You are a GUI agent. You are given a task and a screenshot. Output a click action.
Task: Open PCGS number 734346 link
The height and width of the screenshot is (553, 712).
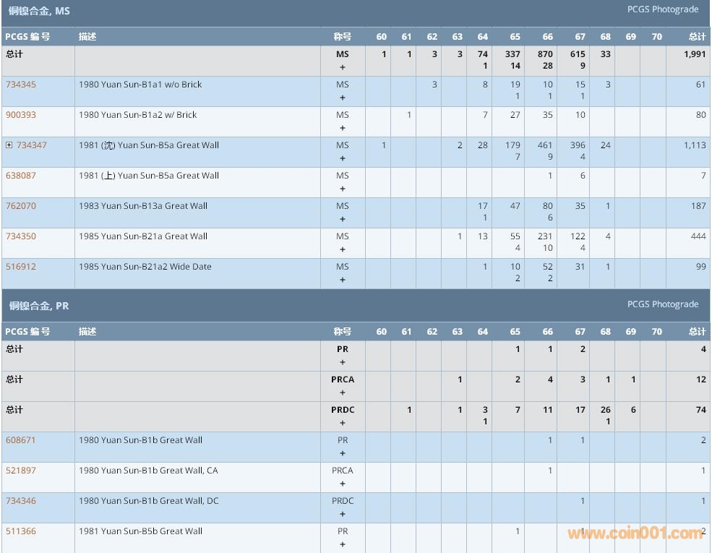[21, 501]
